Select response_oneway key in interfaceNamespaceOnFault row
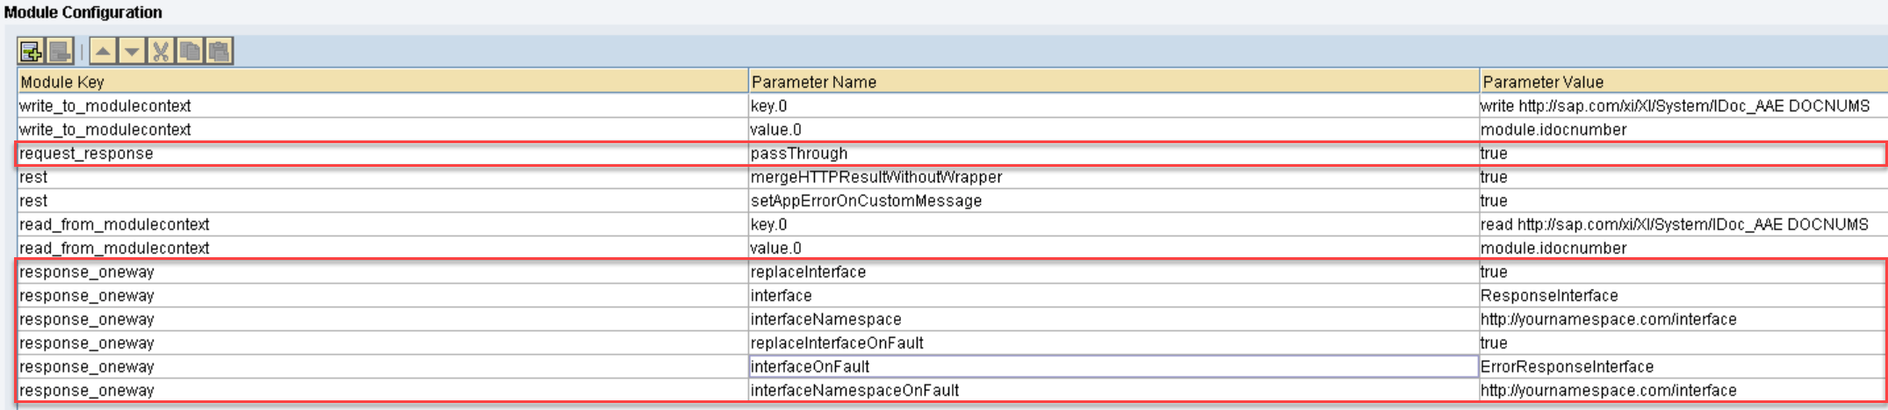 tap(383, 391)
